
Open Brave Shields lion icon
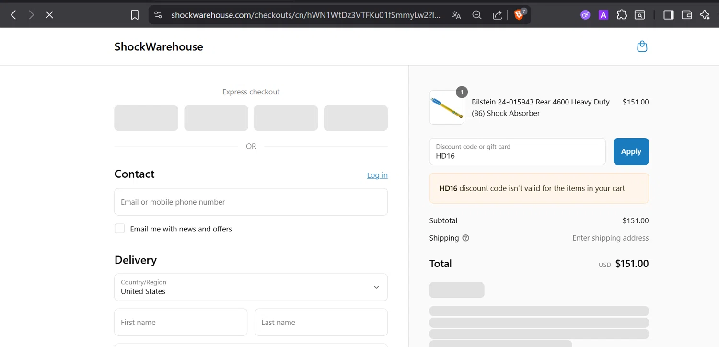[x=520, y=14]
